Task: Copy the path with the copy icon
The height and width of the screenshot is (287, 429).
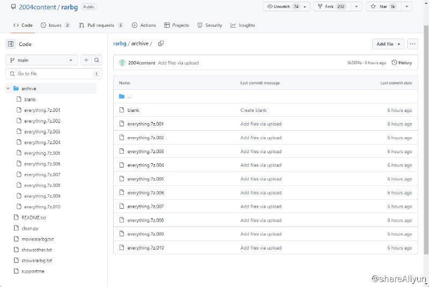Action: pyautogui.click(x=161, y=43)
